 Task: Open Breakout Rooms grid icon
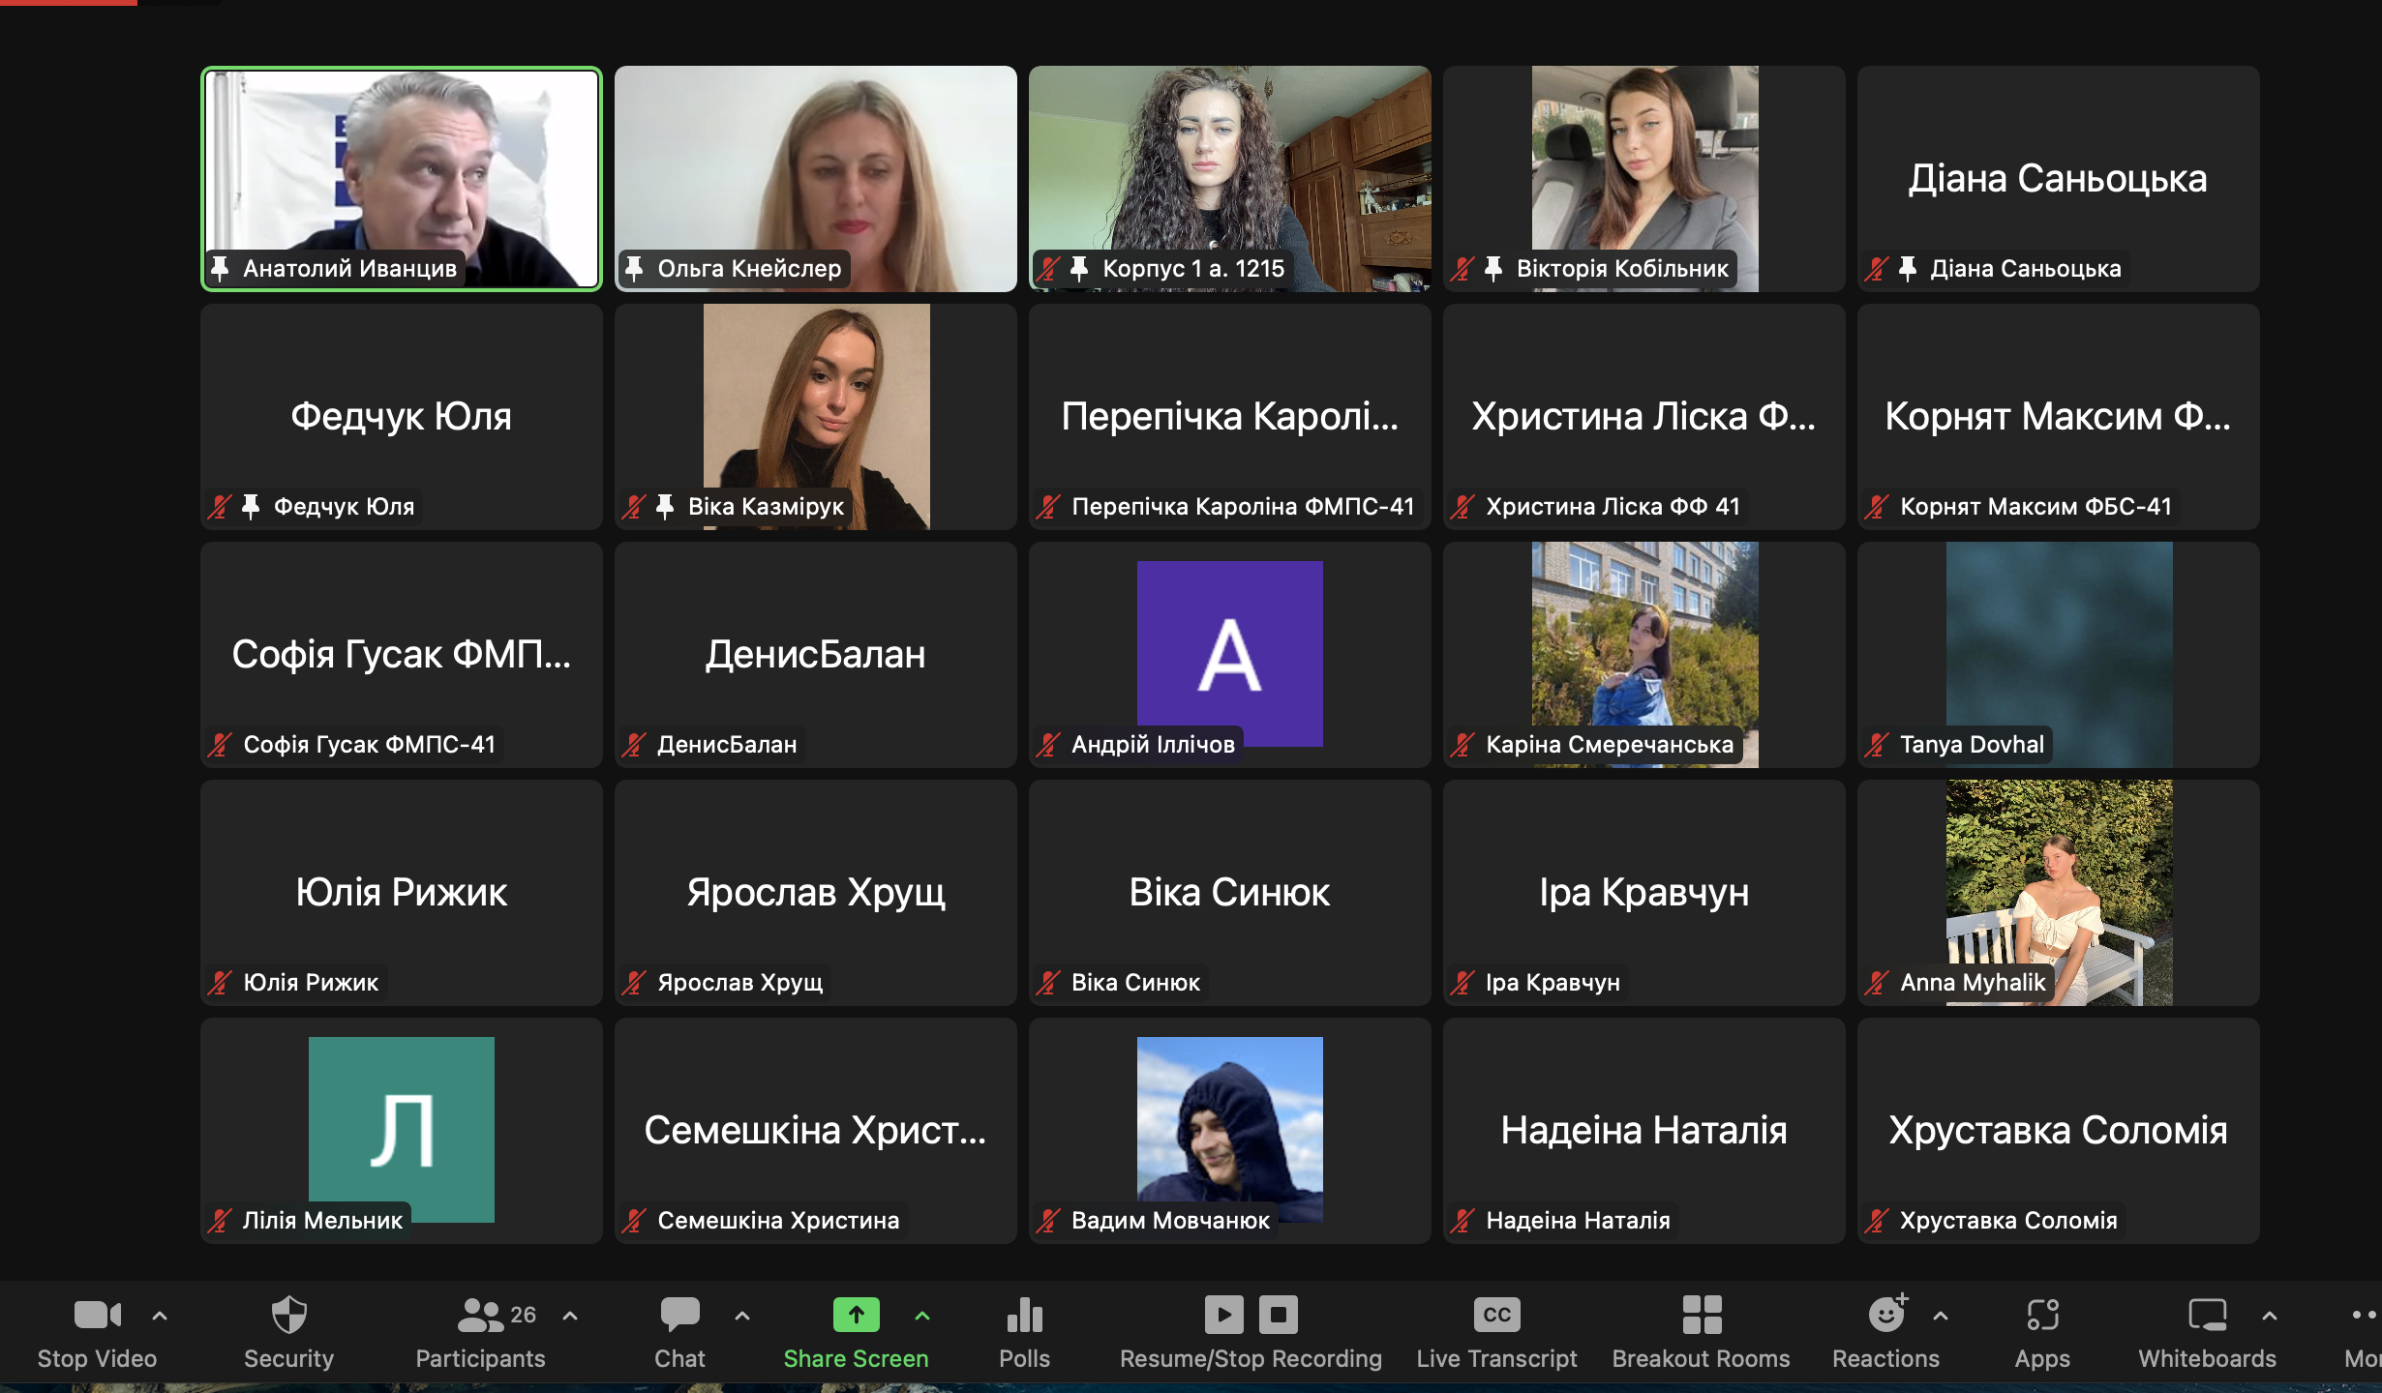(x=1702, y=1315)
